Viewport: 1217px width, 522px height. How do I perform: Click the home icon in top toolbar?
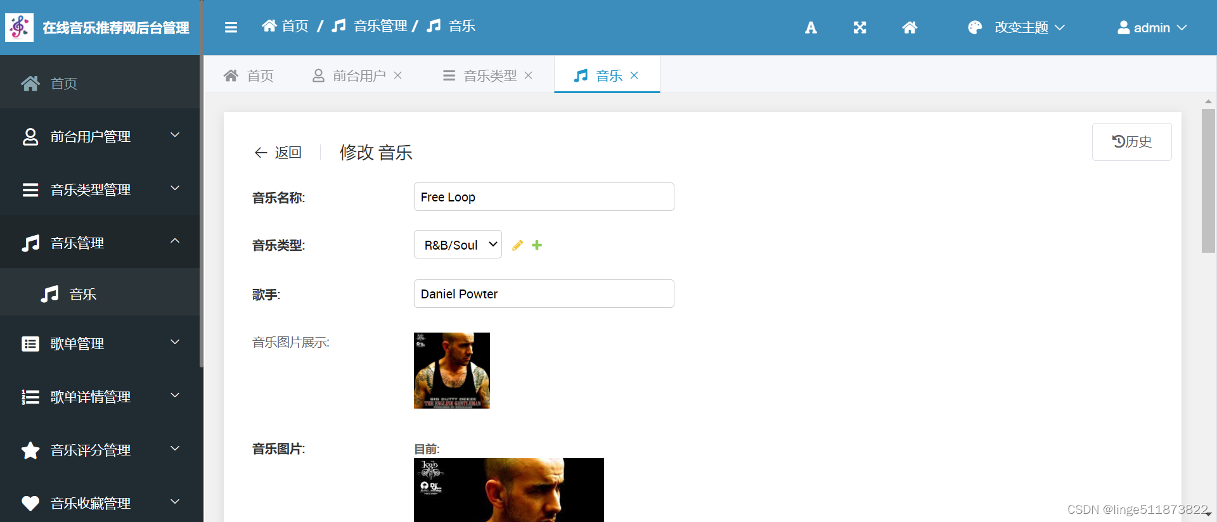(910, 27)
